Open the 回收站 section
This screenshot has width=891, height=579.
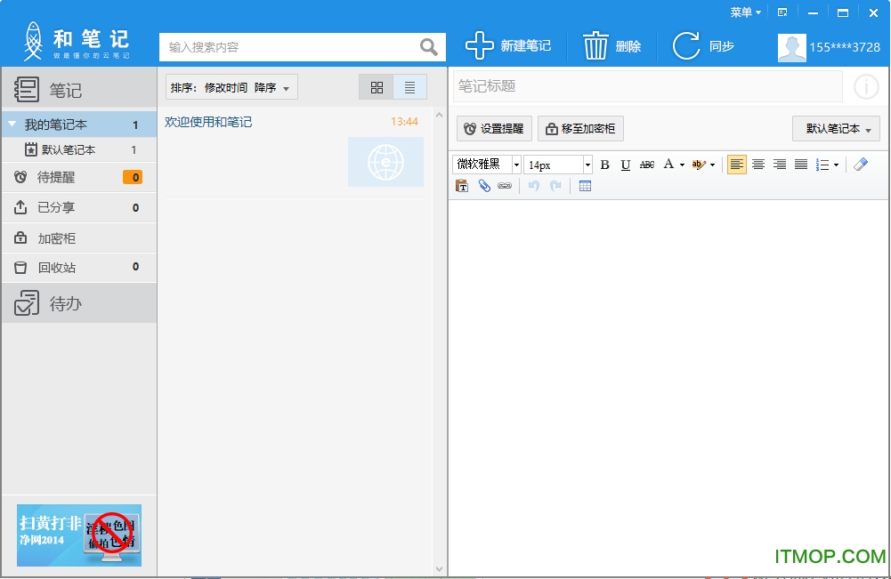(x=79, y=268)
